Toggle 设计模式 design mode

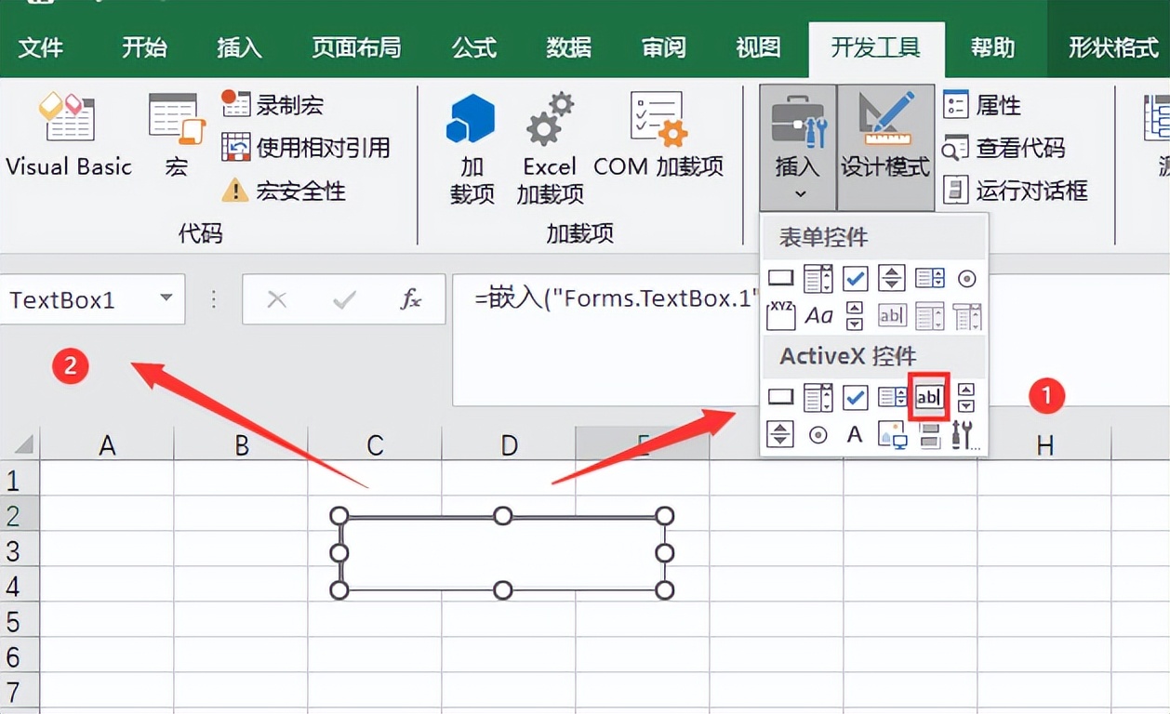(x=885, y=147)
